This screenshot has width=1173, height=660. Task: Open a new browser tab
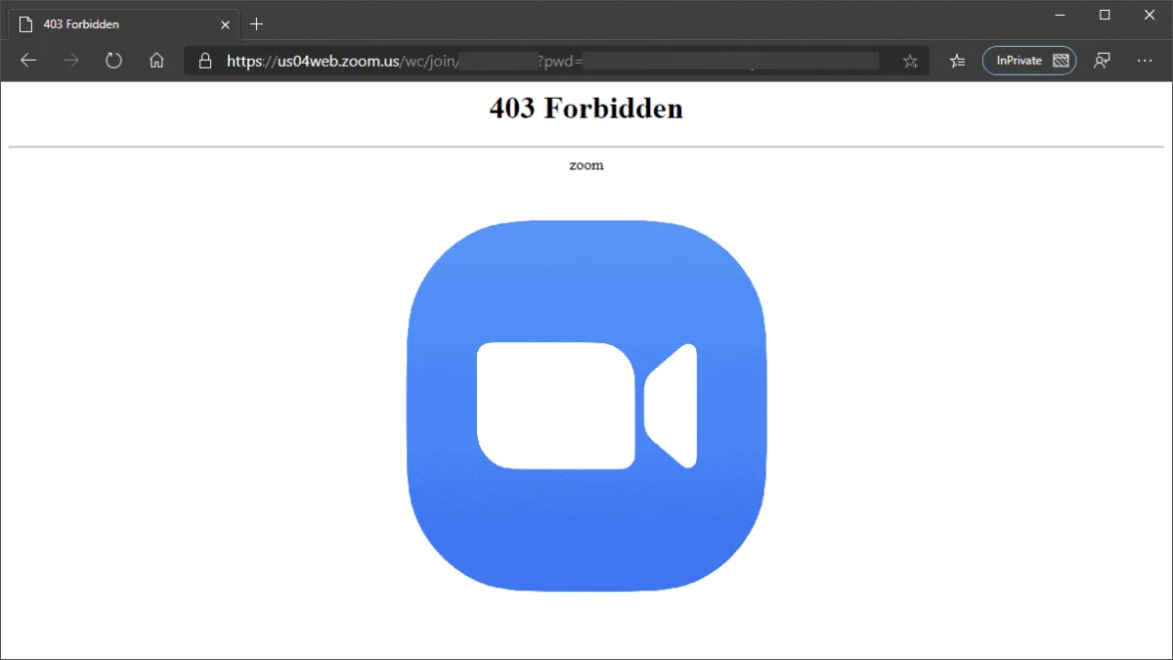[256, 23]
